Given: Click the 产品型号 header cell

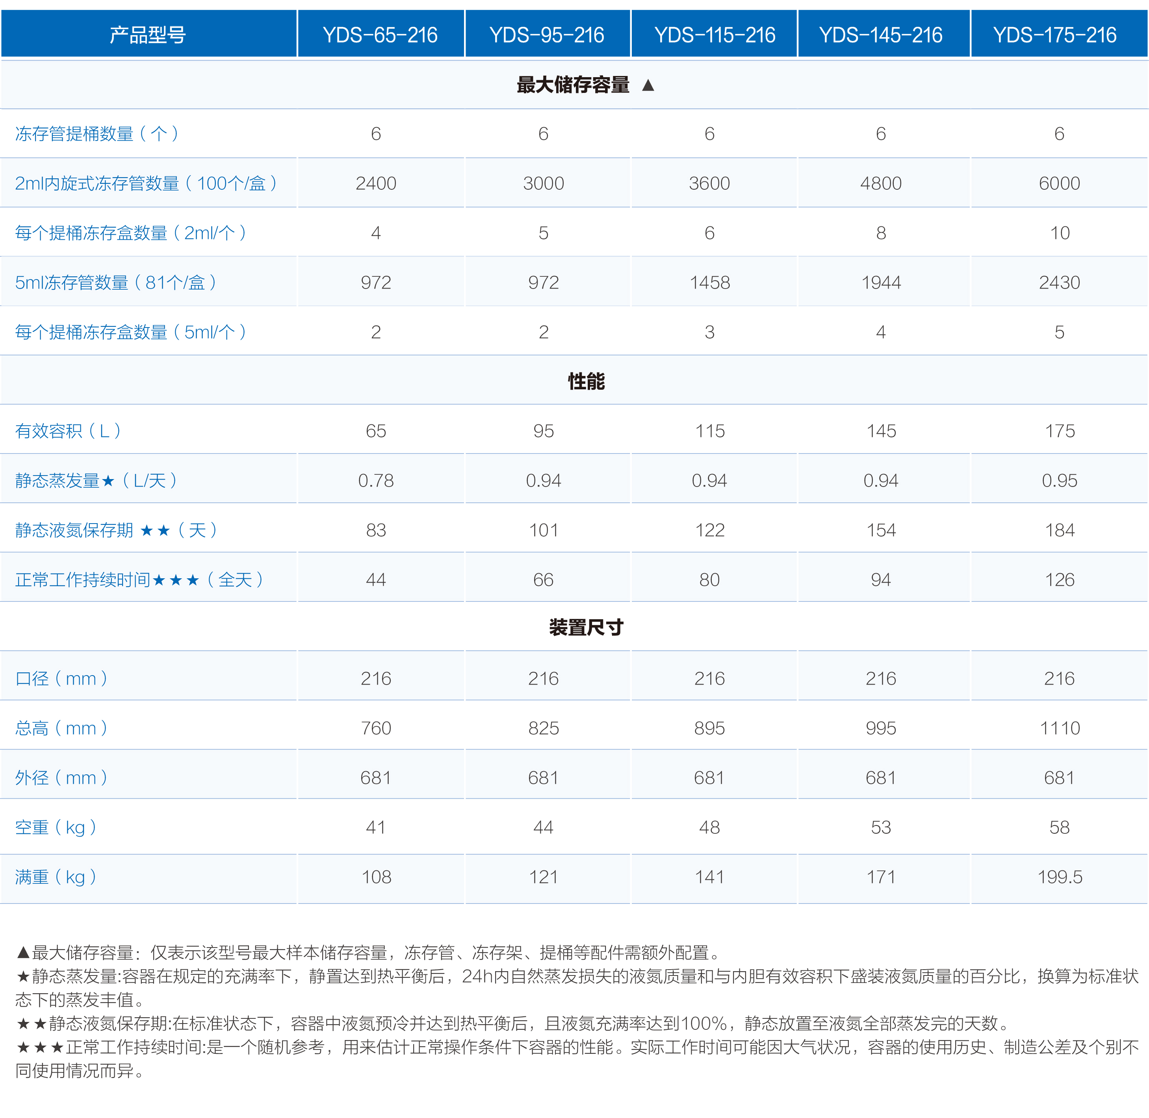Looking at the screenshot, I should coord(148,35).
